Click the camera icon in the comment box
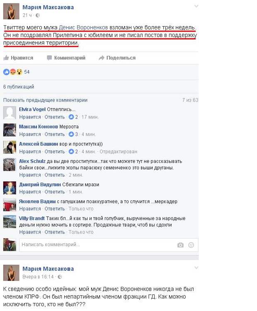This screenshot has width=257, height=311. 180,245
